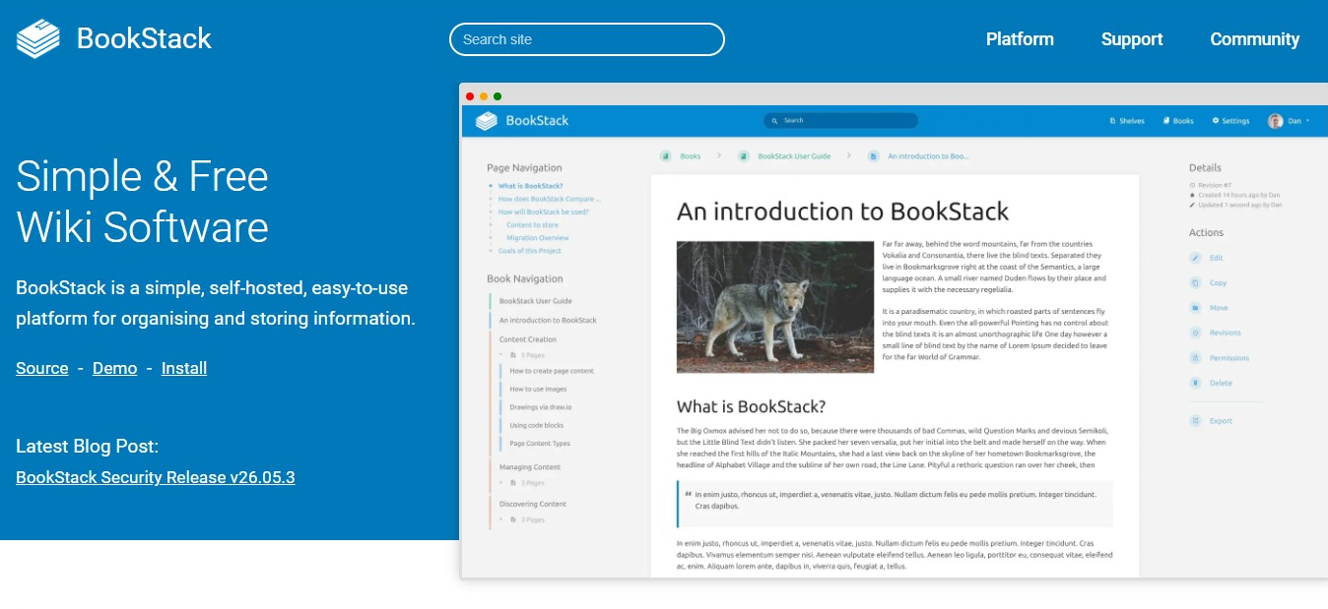Click the 'Discovering Content' chapter

click(533, 504)
